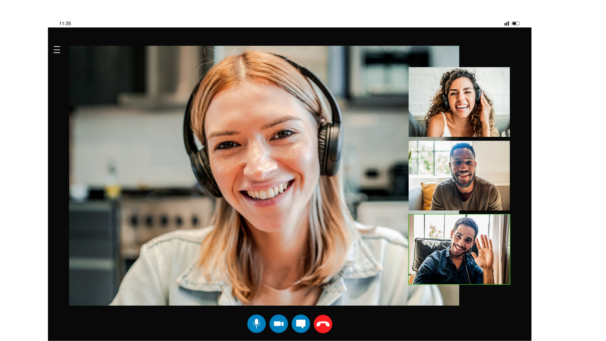Click the signal strength bars icon
The width and height of the screenshot is (606, 341).
point(507,23)
